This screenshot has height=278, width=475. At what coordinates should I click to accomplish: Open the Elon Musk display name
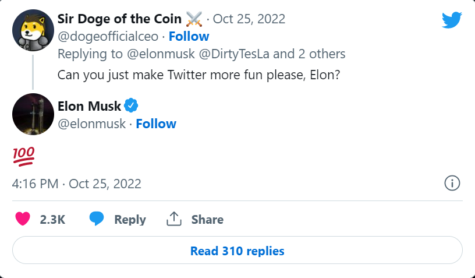point(90,106)
